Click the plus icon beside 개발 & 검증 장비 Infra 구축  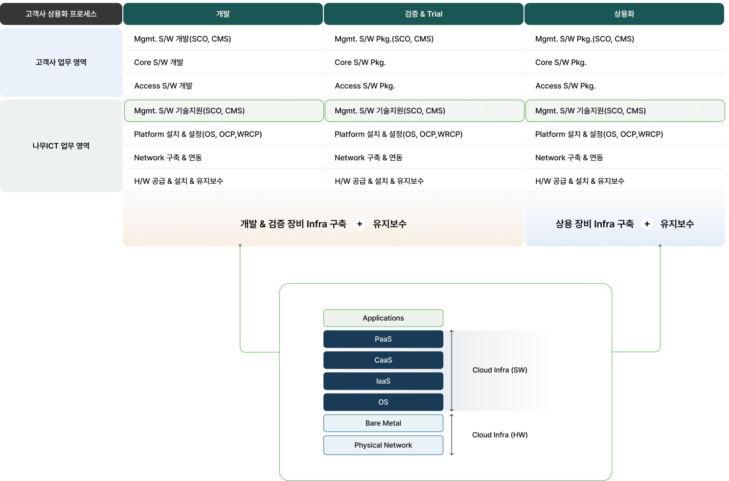point(360,224)
